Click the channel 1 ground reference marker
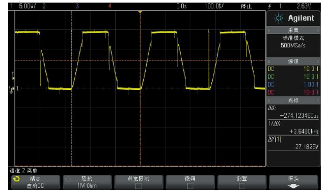The height and width of the screenshot is (191, 325). tap(11, 89)
